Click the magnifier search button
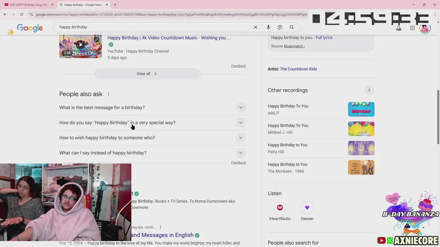 (291, 27)
